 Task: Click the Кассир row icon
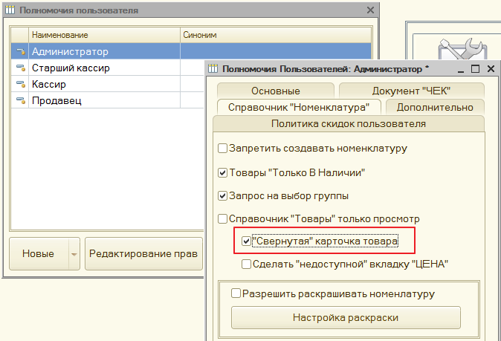coord(21,84)
